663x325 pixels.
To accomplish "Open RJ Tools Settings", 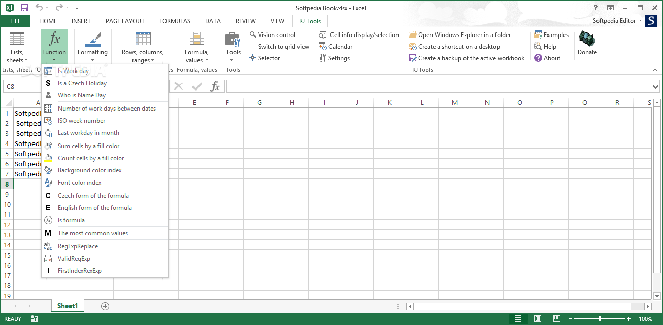I will [335, 58].
